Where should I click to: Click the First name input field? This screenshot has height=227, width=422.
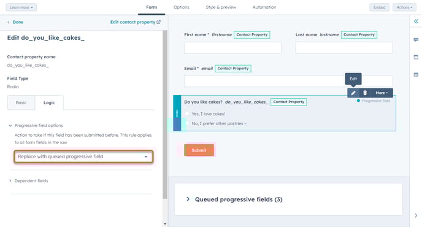pos(232,48)
